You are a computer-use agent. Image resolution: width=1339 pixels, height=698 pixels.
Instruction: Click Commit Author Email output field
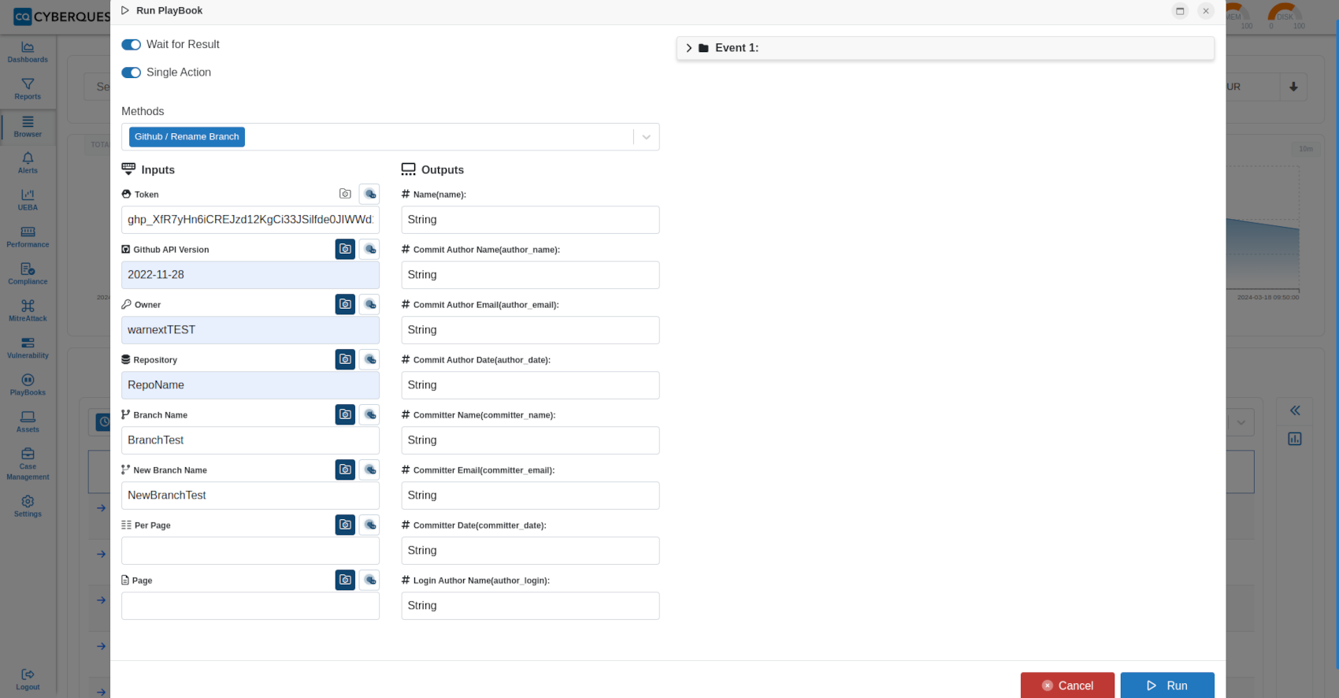coord(530,330)
